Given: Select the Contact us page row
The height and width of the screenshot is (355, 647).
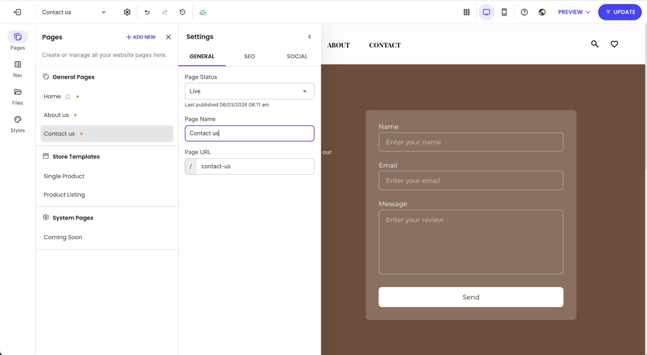Looking at the screenshot, I should [x=107, y=134].
